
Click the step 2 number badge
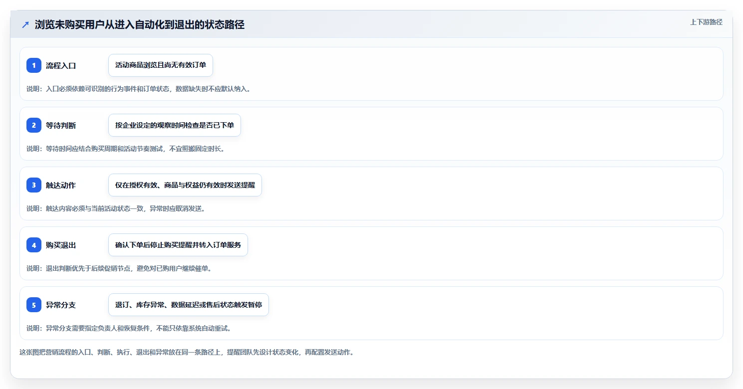tap(34, 125)
